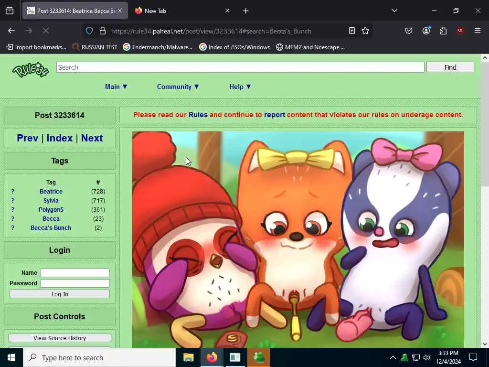
Task: Open the Firefox account icon
Action: click(426, 31)
